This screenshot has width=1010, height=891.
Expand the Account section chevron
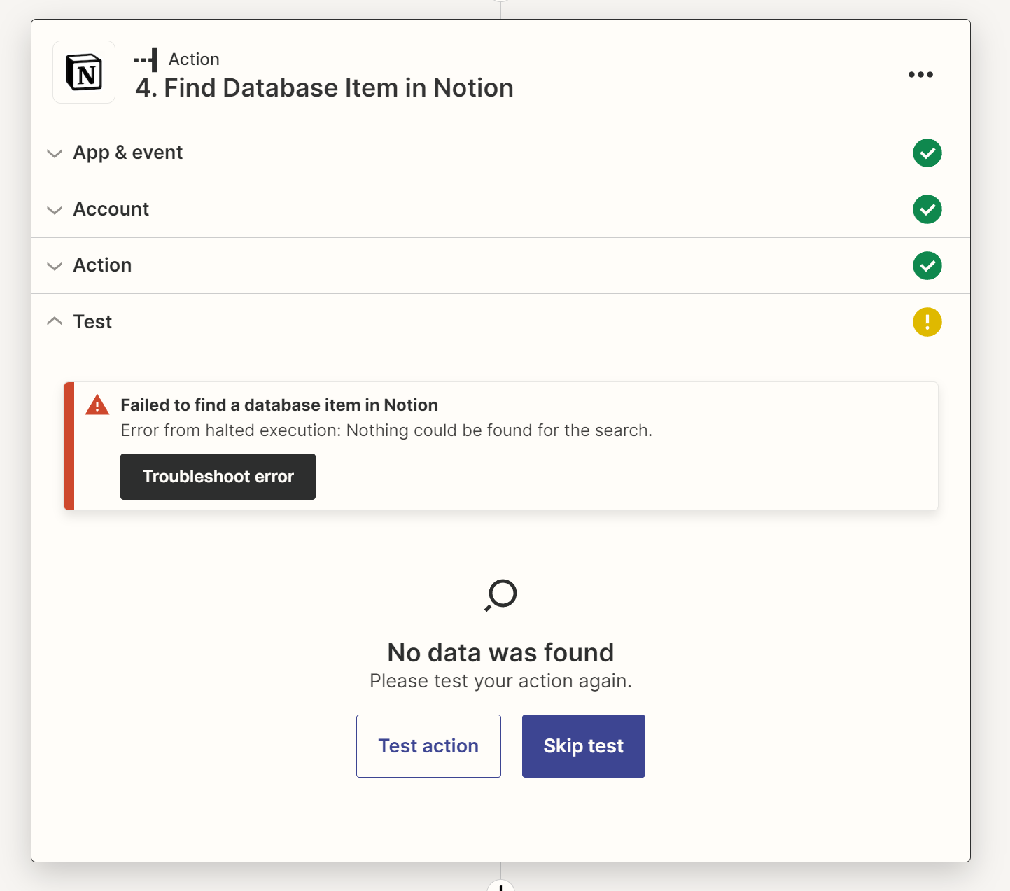pyautogui.click(x=55, y=210)
